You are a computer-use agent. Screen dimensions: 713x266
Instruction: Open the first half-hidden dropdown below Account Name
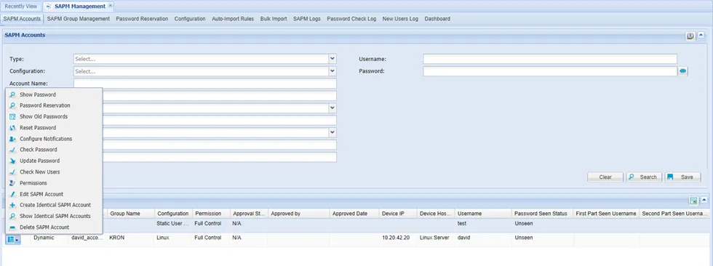click(x=332, y=108)
